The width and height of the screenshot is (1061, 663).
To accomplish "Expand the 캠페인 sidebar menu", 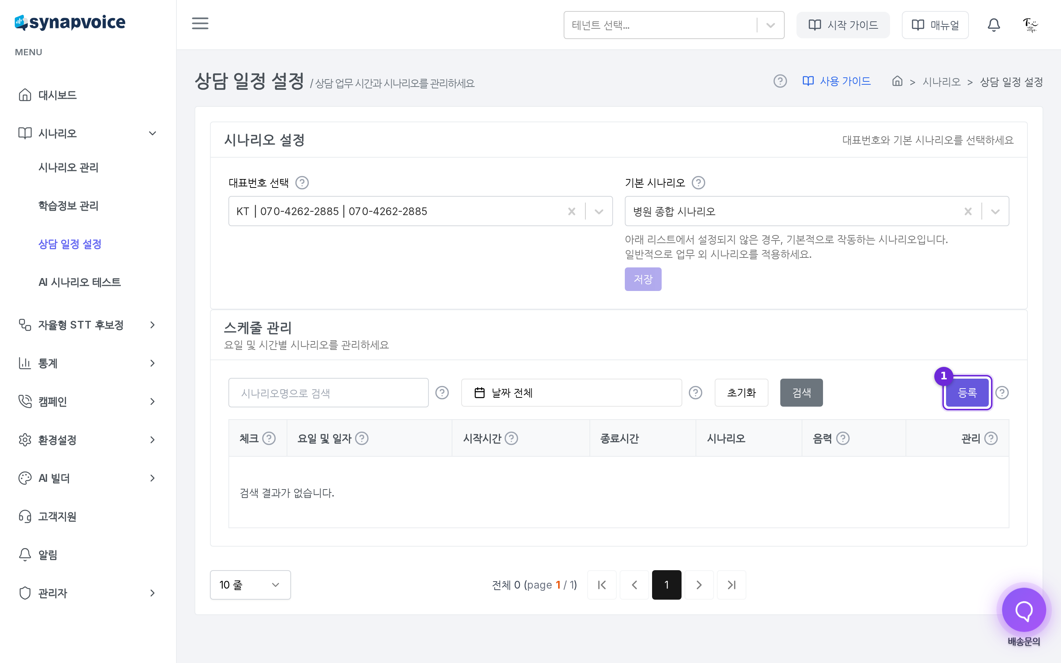I will pyautogui.click(x=88, y=401).
